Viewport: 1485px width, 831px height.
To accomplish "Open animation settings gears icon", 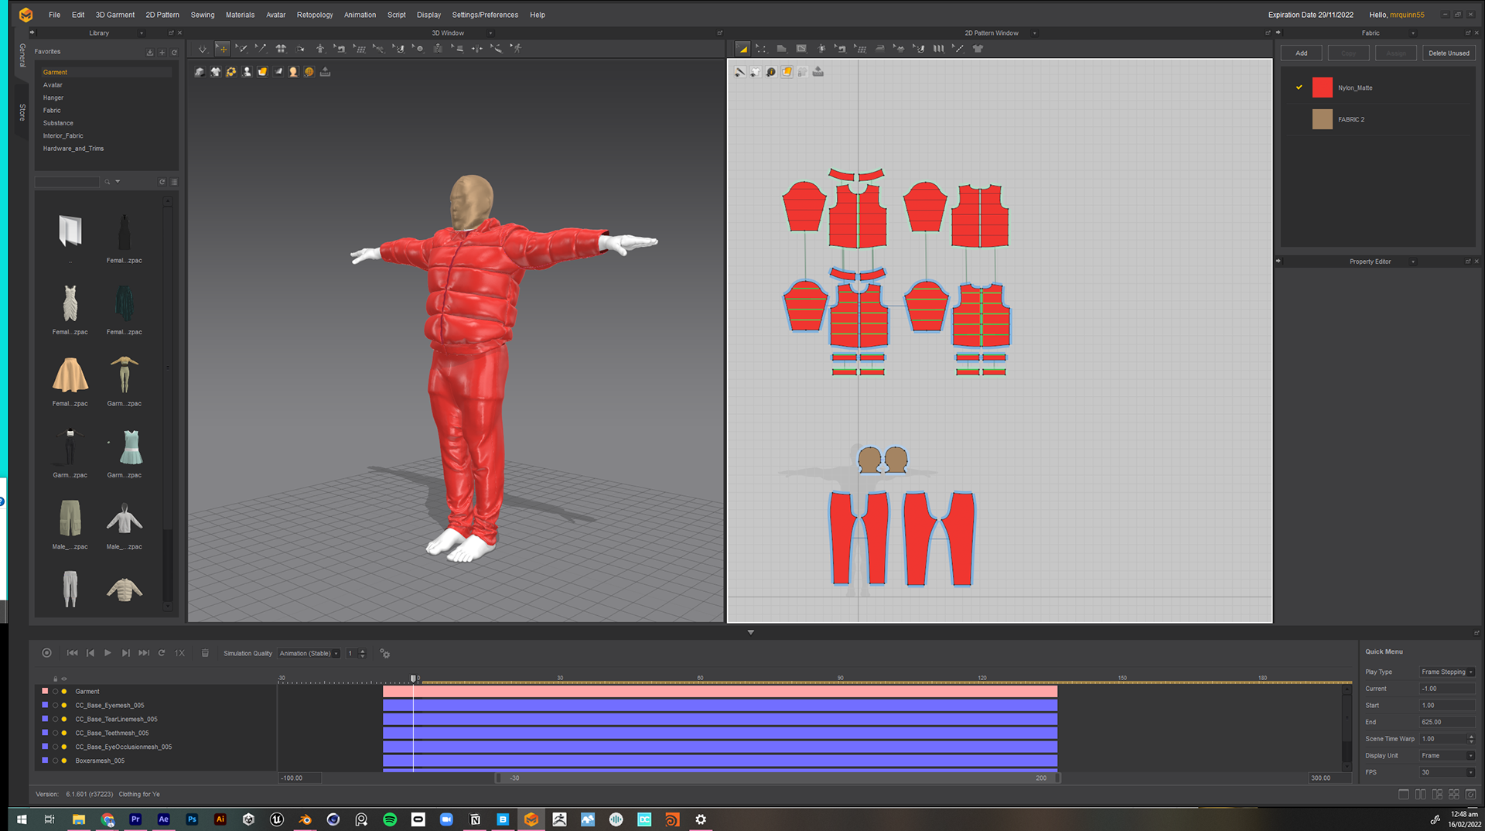I will tap(384, 654).
